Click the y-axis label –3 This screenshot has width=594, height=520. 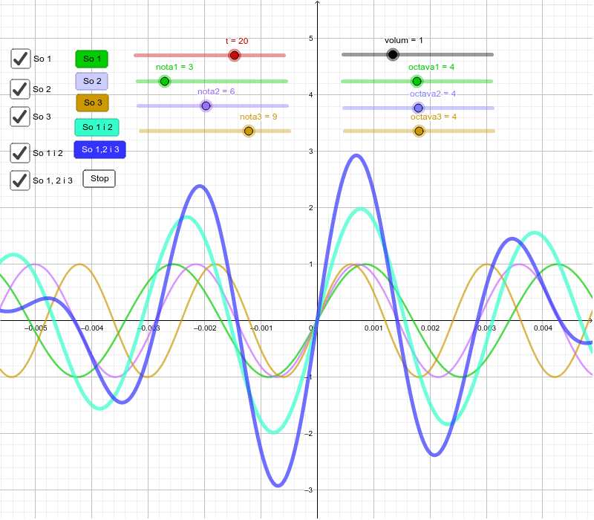(309, 490)
